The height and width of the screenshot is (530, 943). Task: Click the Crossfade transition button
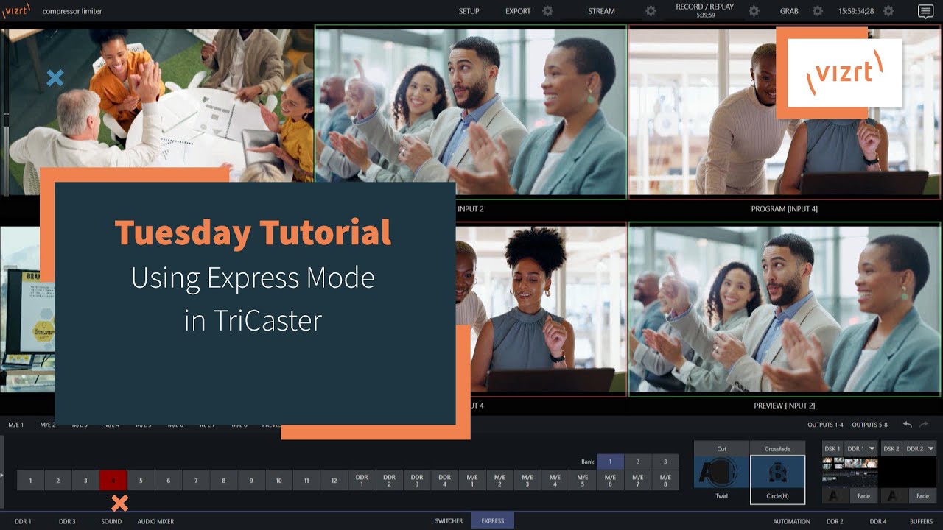[777, 448]
